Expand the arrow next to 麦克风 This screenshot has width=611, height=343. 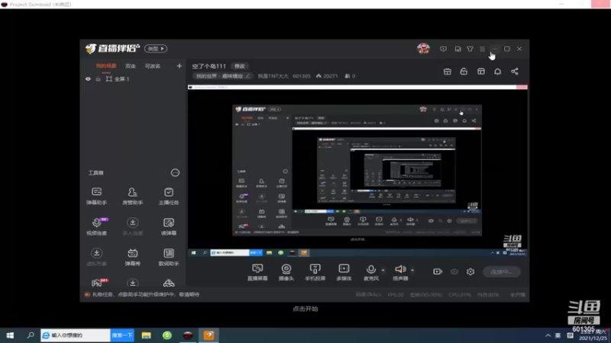click(383, 270)
